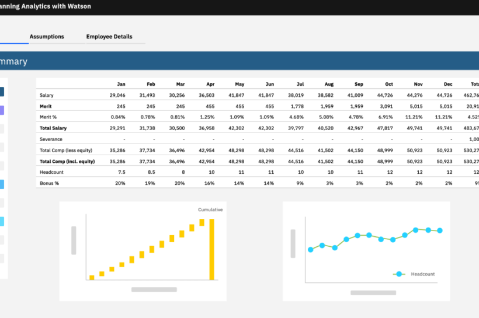Click the Headcount legend marker icon
479x318 pixels.
pos(399,274)
